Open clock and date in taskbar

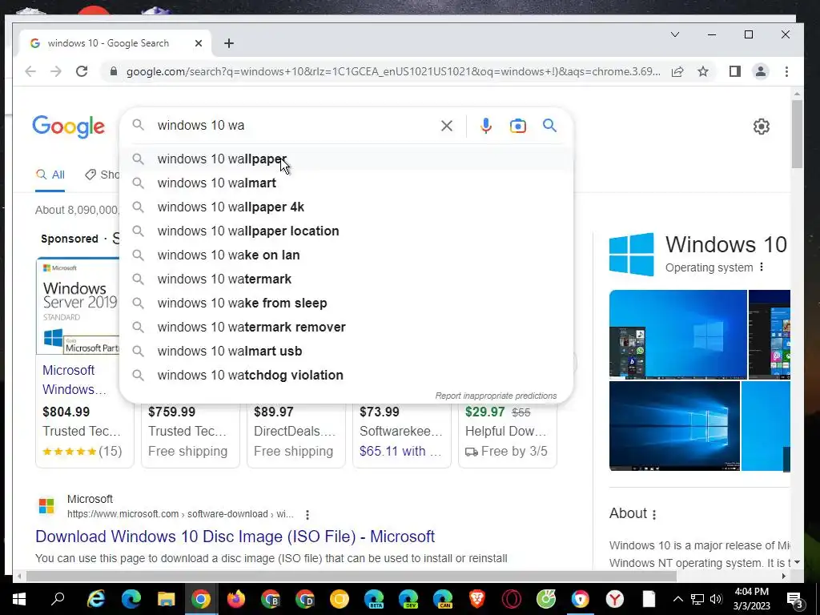pyautogui.click(x=752, y=599)
